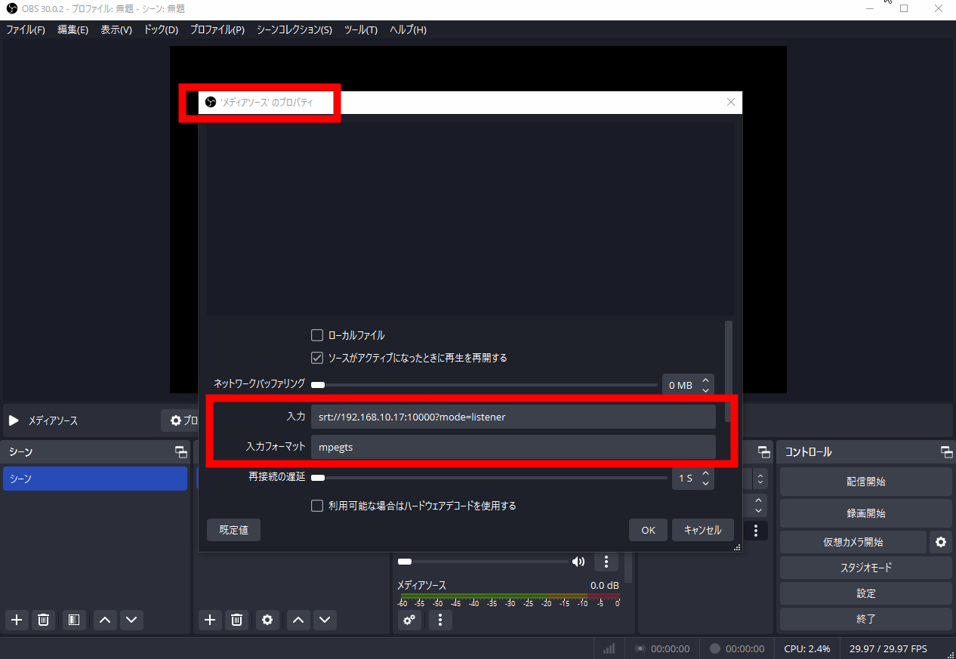The image size is (956, 659).
Task: Increase network buffering with up arrow
Action: [705, 380]
